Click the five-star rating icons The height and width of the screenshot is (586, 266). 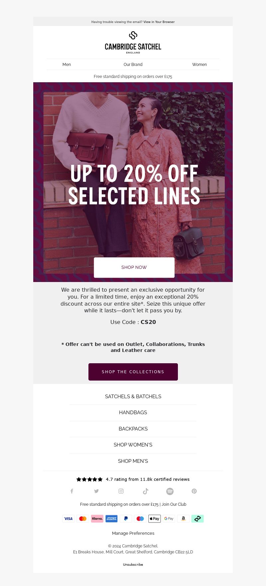coord(89,479)
